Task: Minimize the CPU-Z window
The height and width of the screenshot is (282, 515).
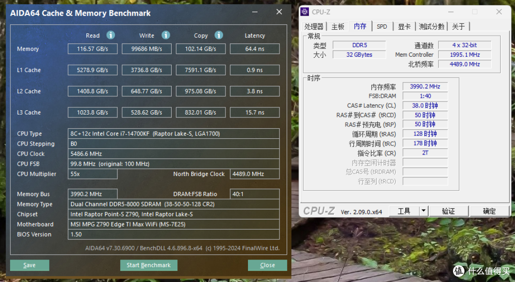Action: point(451,12)
